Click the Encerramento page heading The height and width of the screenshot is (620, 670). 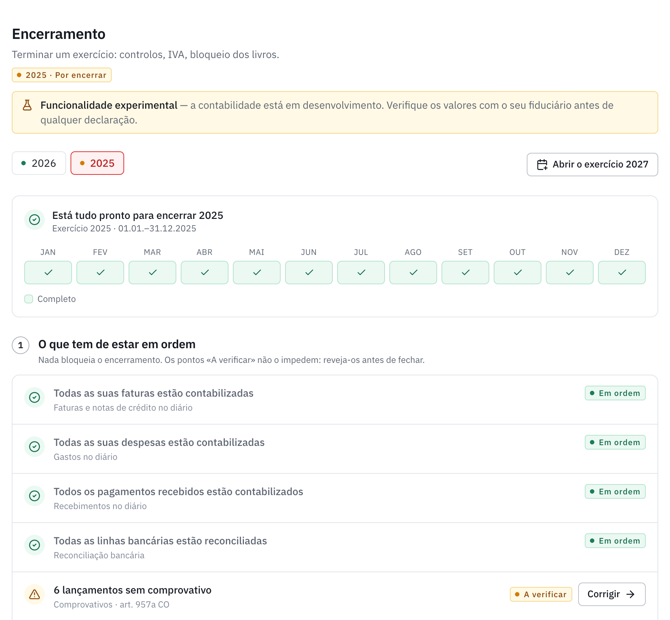tap(59, 34)
